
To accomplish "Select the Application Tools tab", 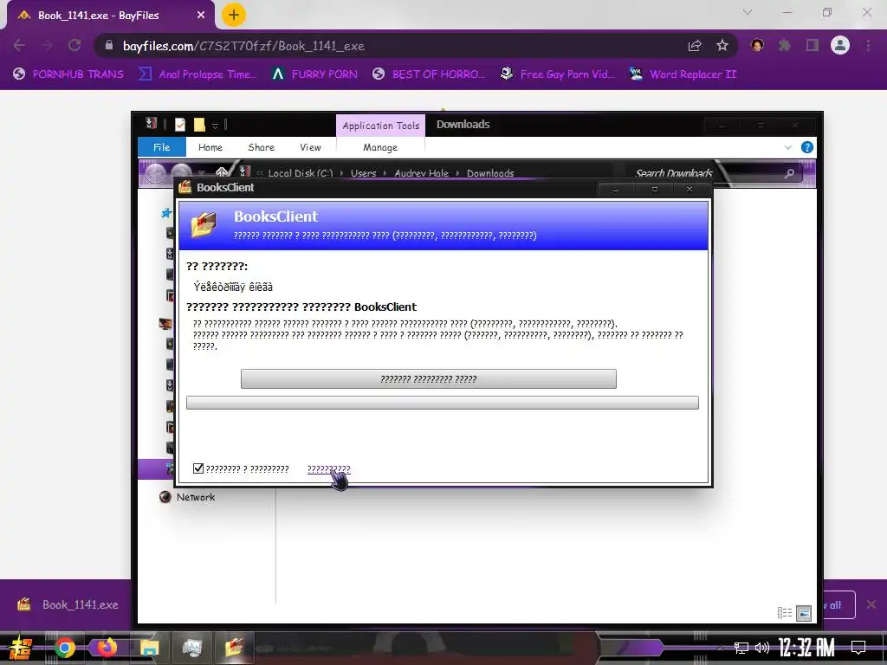I will click(381, 126).
